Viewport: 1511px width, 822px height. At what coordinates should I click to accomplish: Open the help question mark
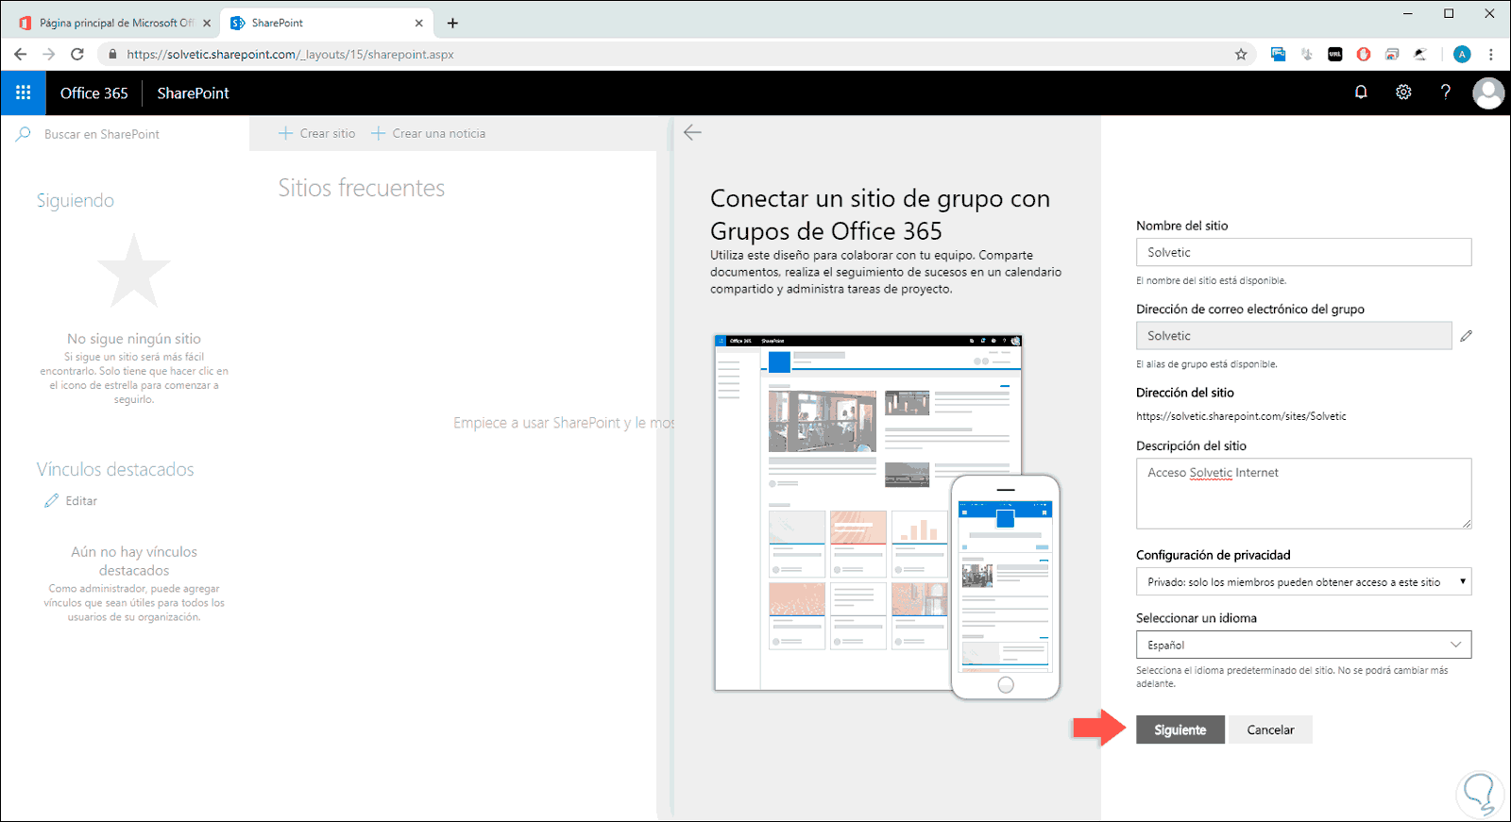1446,92
